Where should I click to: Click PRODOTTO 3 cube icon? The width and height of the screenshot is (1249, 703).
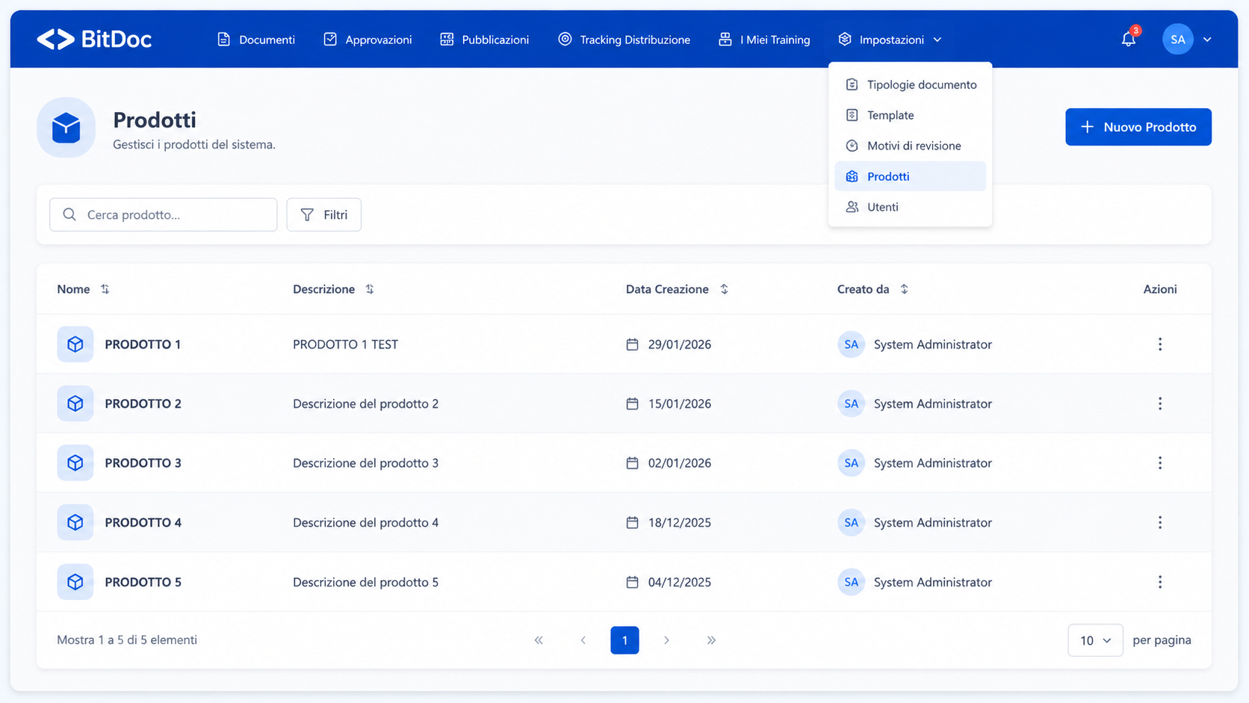(x=75, y=463)
